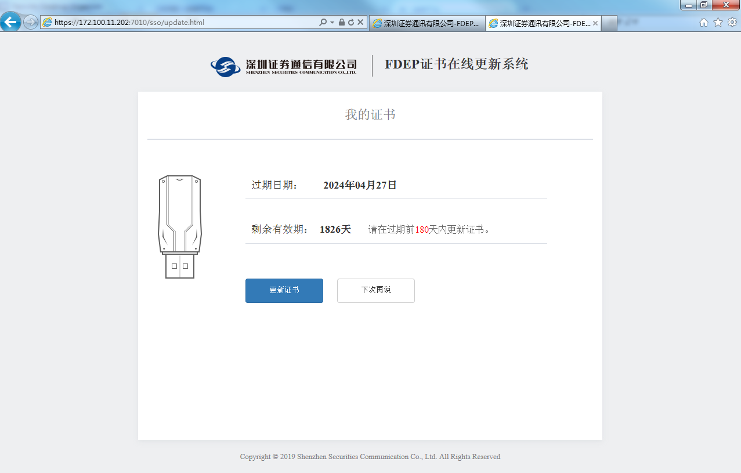The height and width of the screenshot is (473, 741).
Task: Click the browser Back arrow button
Action: coord(11,22)
